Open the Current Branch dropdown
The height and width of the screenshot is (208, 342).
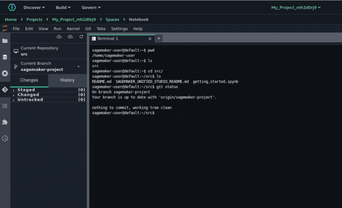pyautogui.click(x=79, y=66)
